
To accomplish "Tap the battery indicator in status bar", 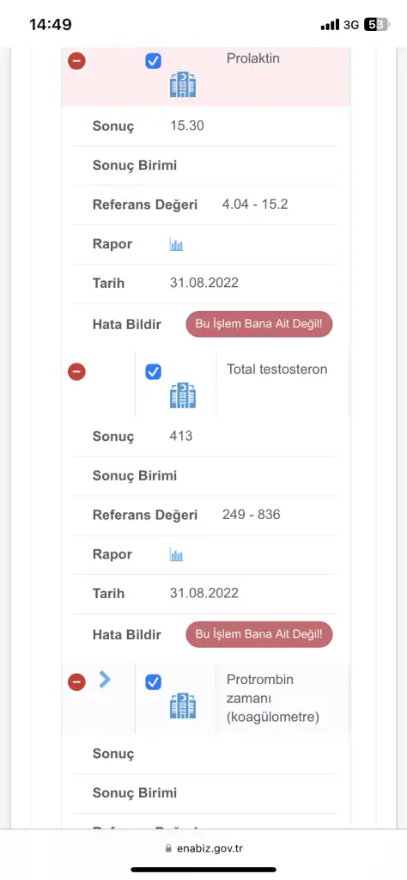I will click(x=376, y=25).
